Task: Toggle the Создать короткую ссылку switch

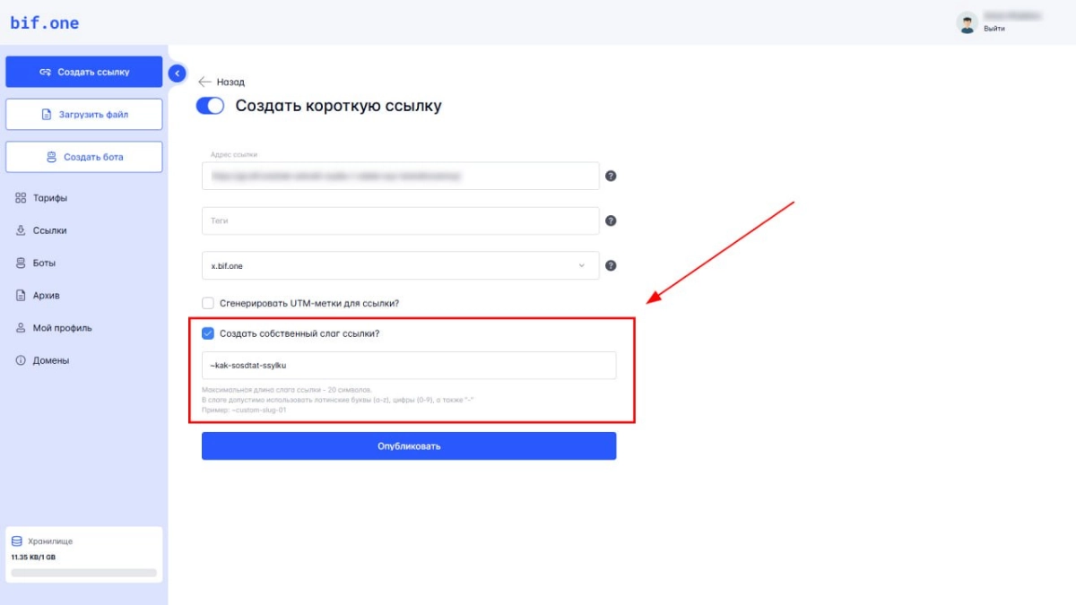Action: coord(210,106)
